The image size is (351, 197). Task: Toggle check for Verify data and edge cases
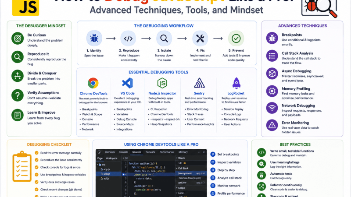click(36, 182)
